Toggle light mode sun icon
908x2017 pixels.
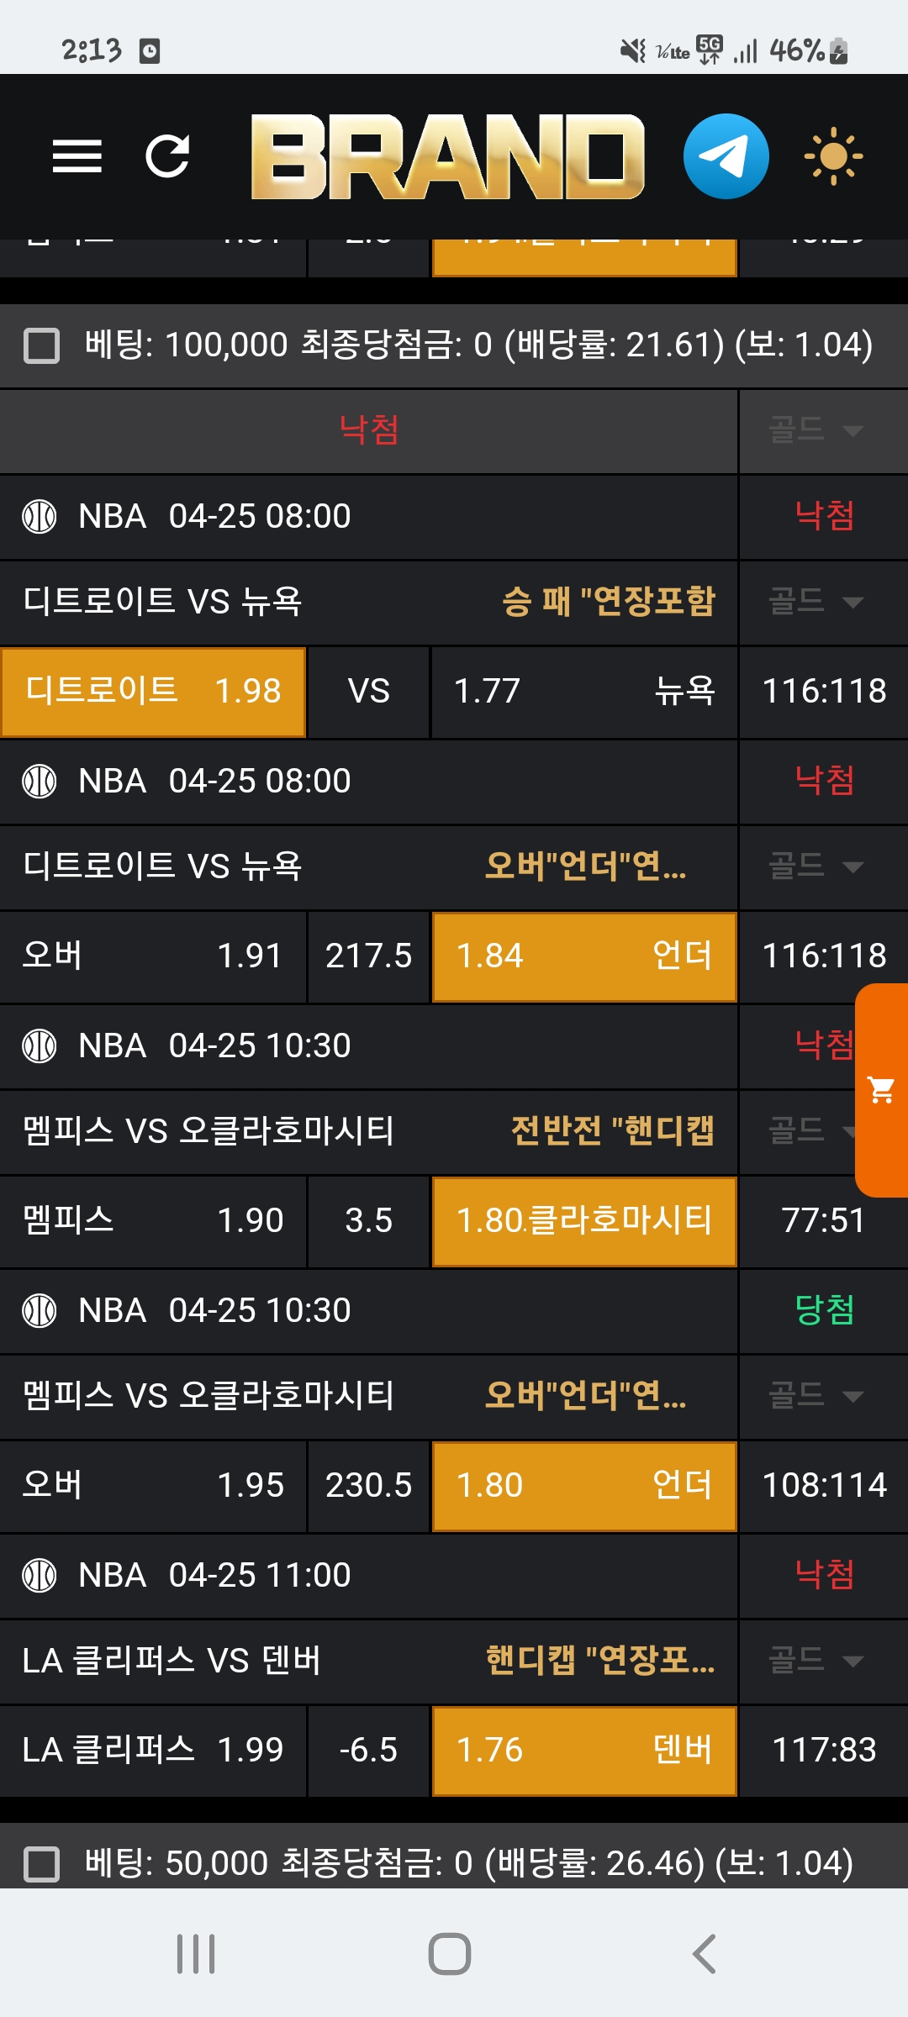(832, 156)
